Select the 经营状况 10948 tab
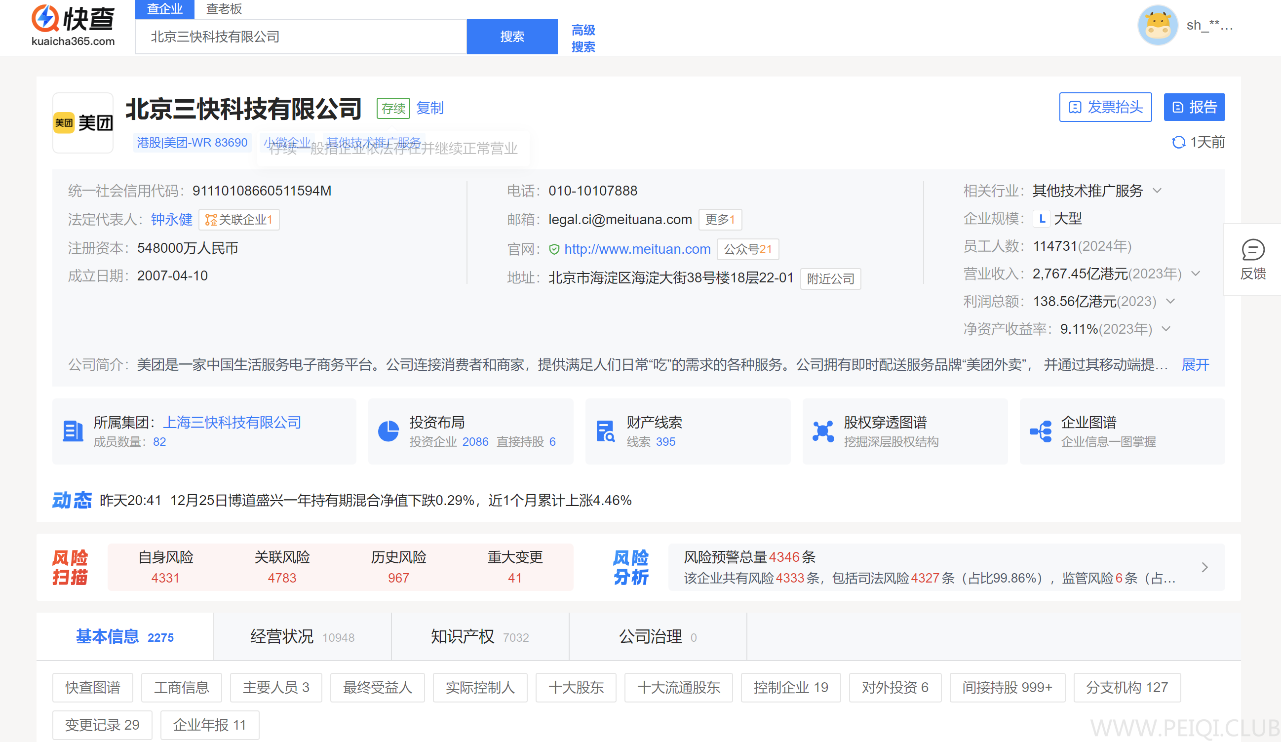The height and width of the screenshot is (742, 1281). pyautogui.click(x=303, y=636)
